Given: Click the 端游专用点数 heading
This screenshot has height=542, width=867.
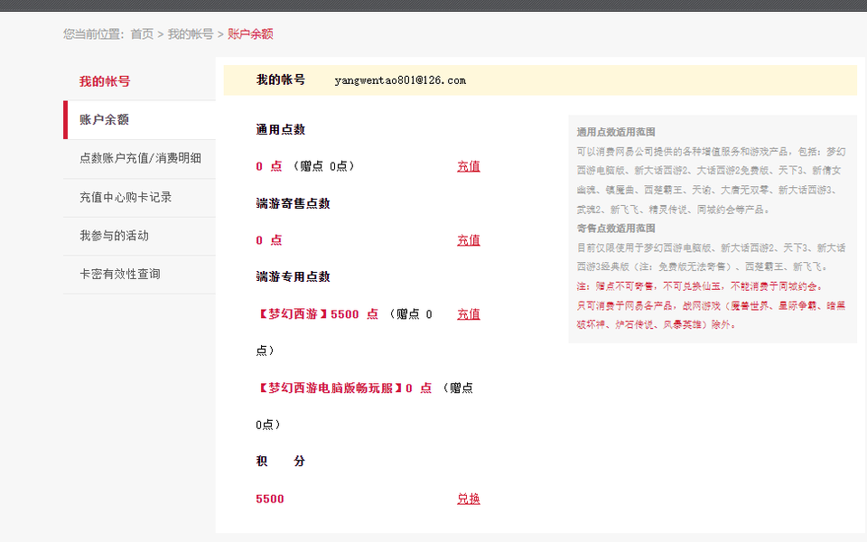Looking at the screenshot, I should click(x=293, y=277).
